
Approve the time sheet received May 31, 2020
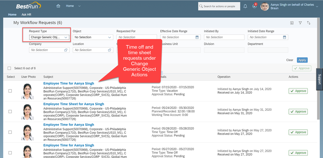pyautogui.click(x=298, y=112)
